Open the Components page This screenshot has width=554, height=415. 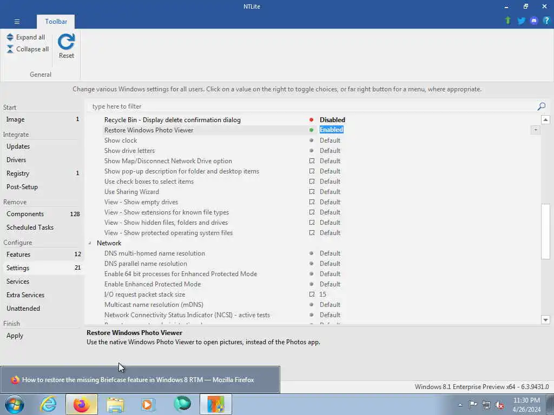(42, 214)
